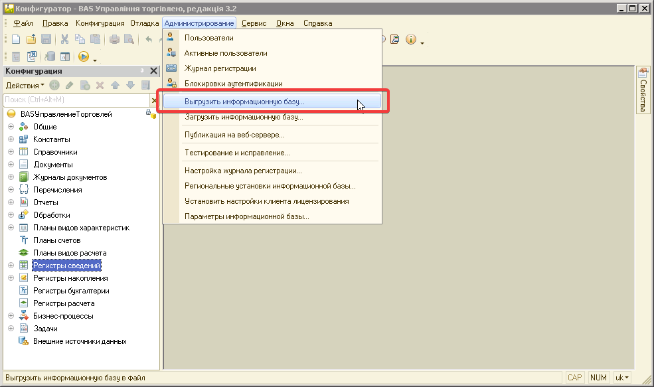Click the New document toolbar icon
This screenshot has width=654, height=387.
[16, 40]
